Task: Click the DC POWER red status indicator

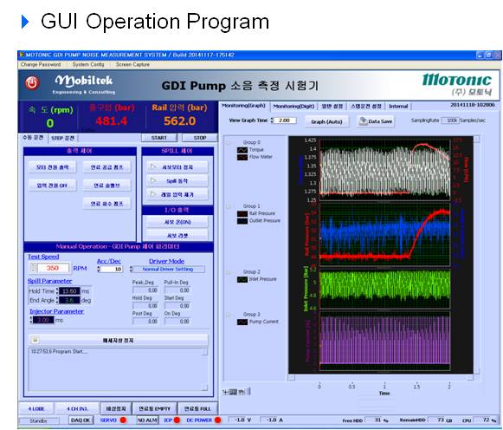Action: click(218, 420)
